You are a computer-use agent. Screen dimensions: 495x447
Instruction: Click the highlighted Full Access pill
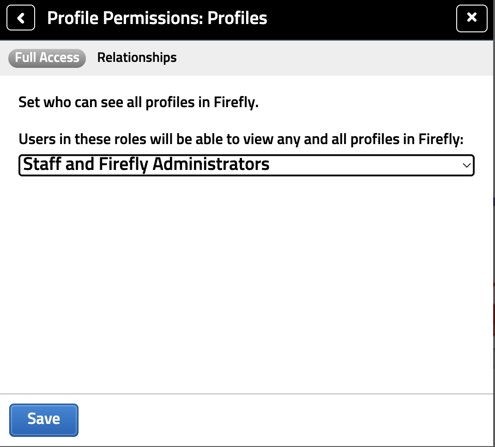click(x=47, y=58)
